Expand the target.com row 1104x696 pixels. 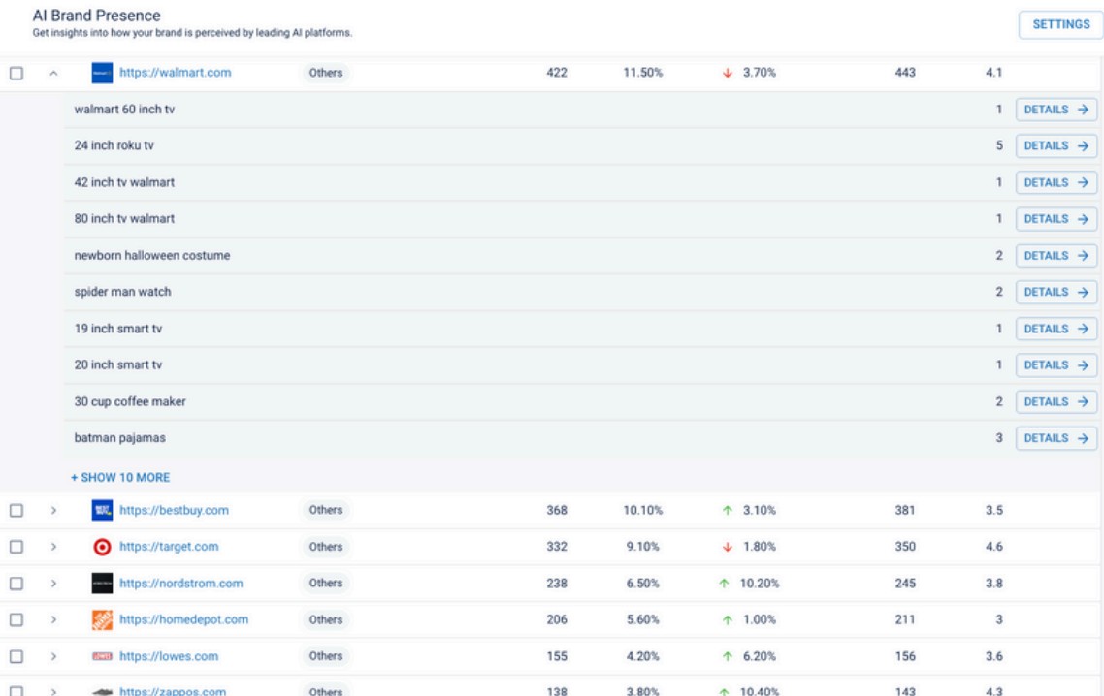coord(53,548)
